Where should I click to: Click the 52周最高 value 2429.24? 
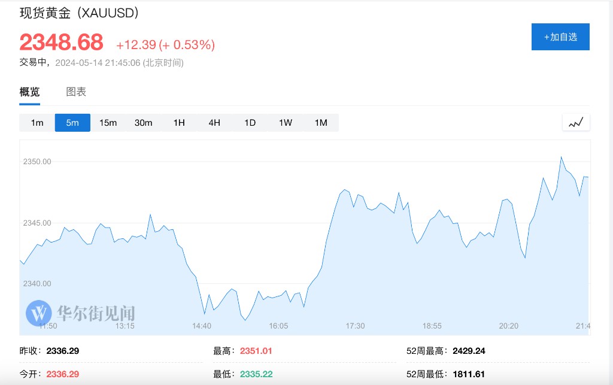pos(469,351)
